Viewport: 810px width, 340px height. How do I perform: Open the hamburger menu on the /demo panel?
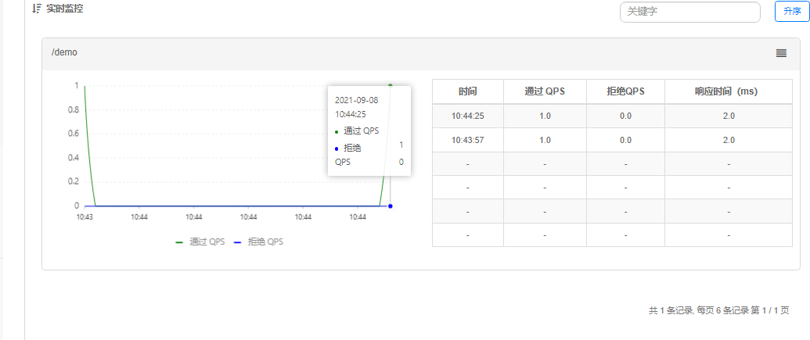(781, 52)
